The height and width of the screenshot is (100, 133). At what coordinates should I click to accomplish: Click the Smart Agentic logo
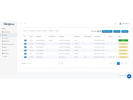tap(9, 24)
